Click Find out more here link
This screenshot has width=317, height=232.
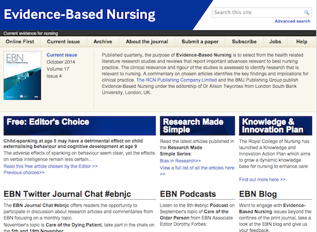[x=262, y=180]
